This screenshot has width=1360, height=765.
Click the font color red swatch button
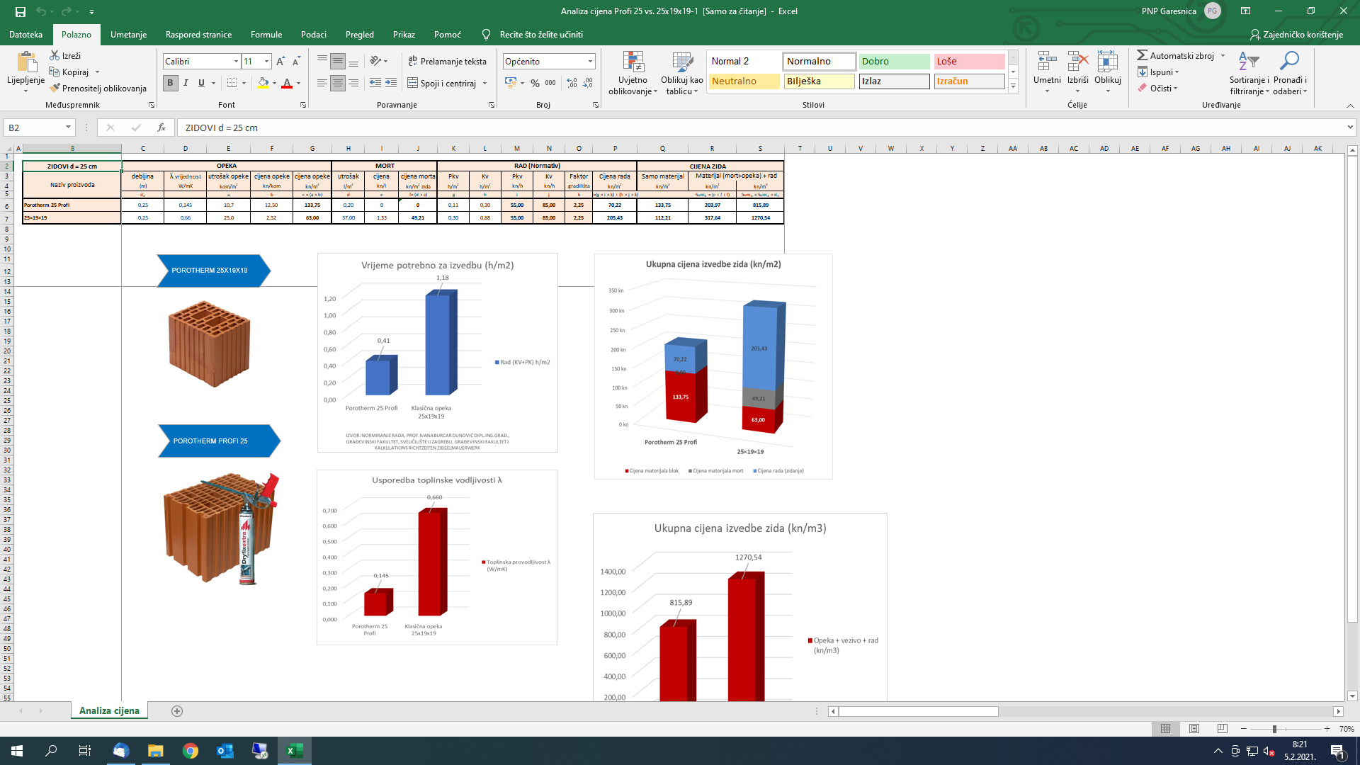click(x=287, y=83)
